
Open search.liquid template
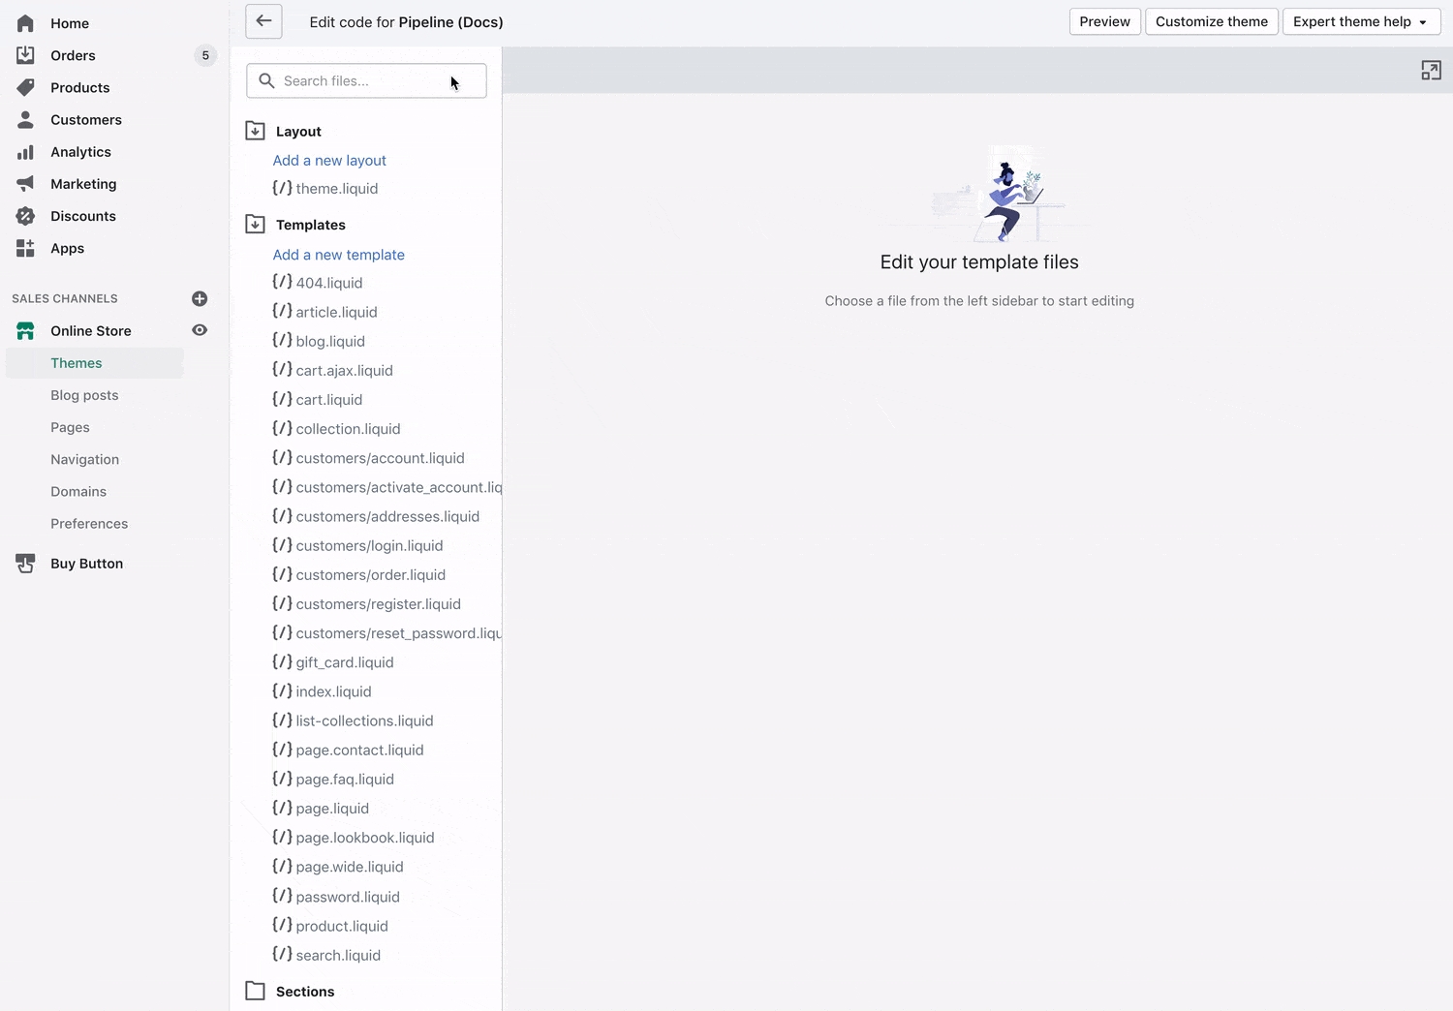[x=326, y=955]
